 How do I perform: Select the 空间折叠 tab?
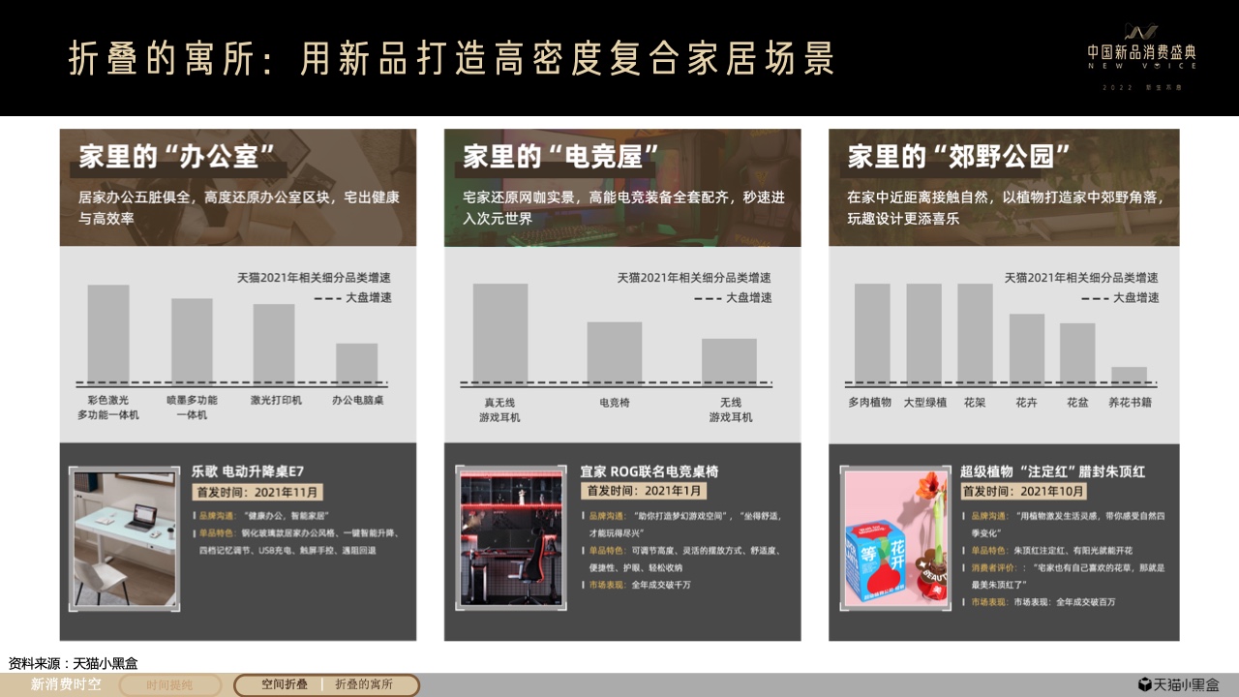click(x=284, y=684)
